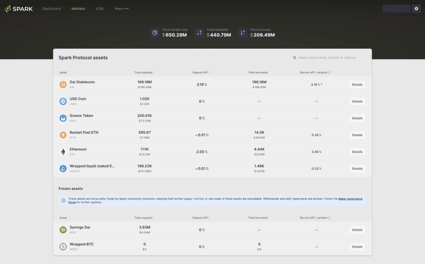Click the search magnifier icon
The height and width of the screenshot is (264, 425).
[295, 58]
